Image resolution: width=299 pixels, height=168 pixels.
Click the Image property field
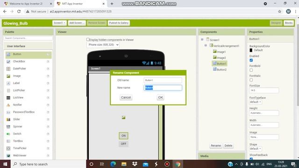tap(264, 137)
